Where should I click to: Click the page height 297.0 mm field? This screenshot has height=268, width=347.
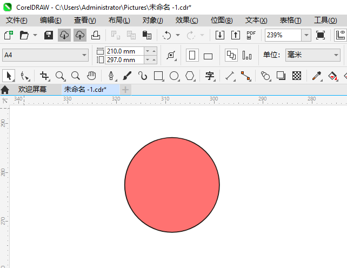coord(125,60)
